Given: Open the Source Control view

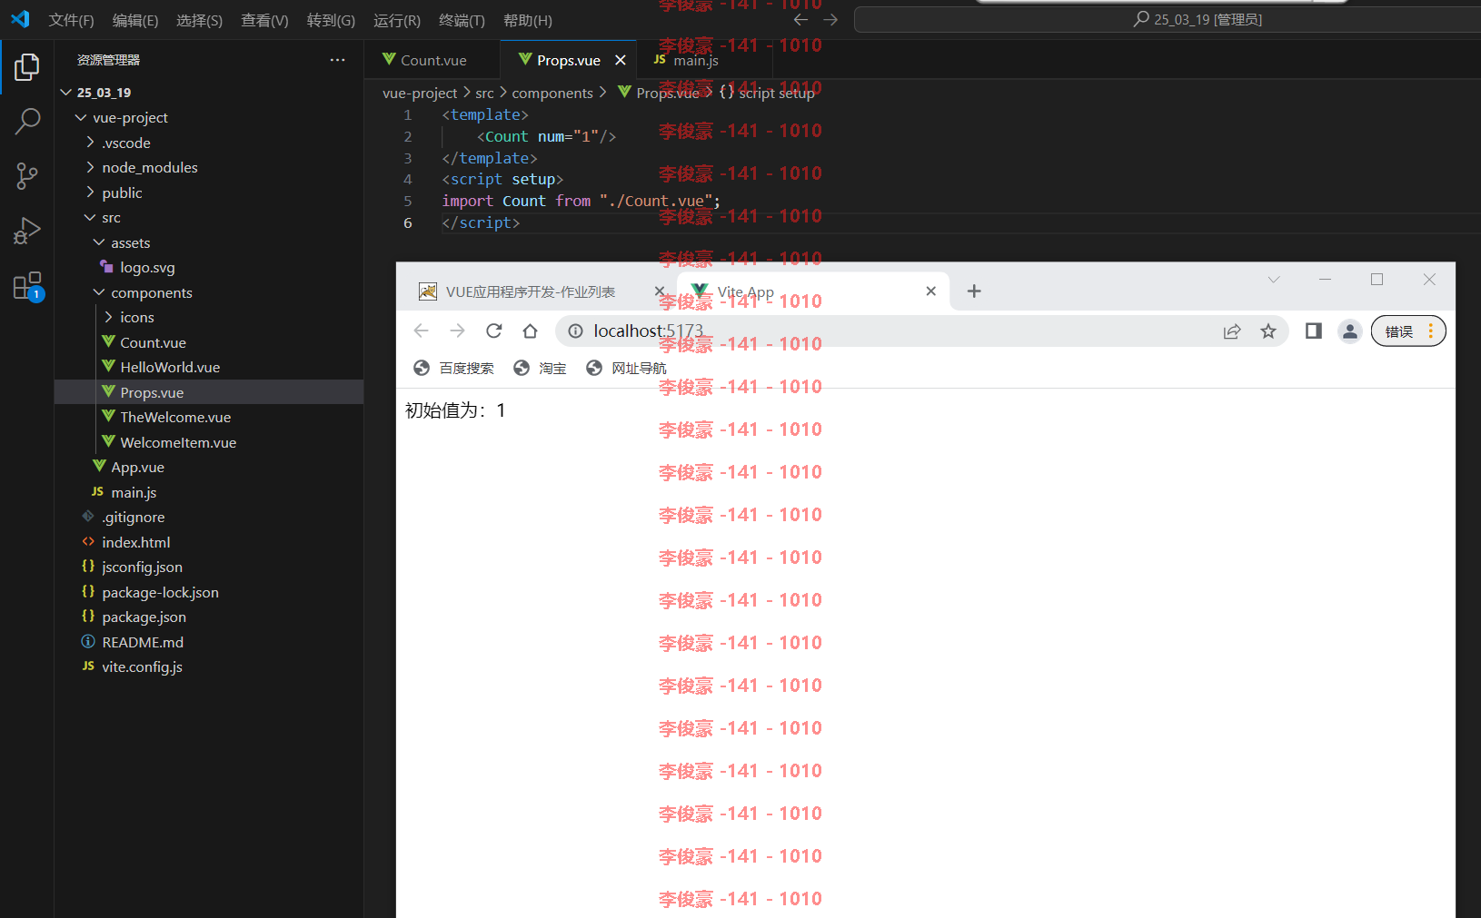Looking at the screenshot, I should (x=27, y=176).
